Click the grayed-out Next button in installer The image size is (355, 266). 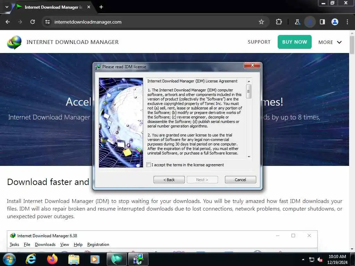coord(202,180)
